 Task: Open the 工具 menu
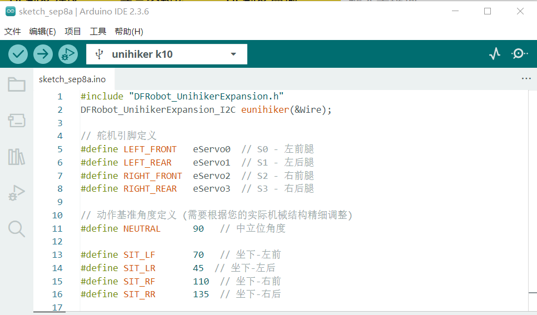pyautogui.click(x=98, y=32)
